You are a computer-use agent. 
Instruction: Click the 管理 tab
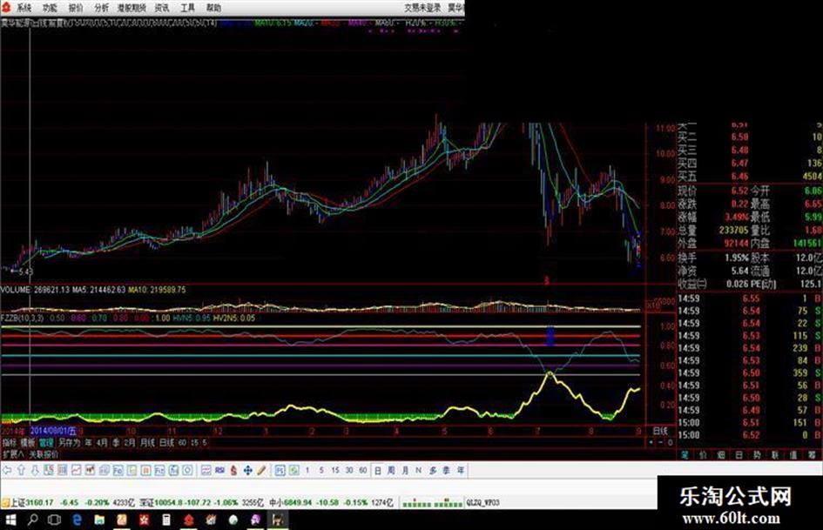coord(46,443)
